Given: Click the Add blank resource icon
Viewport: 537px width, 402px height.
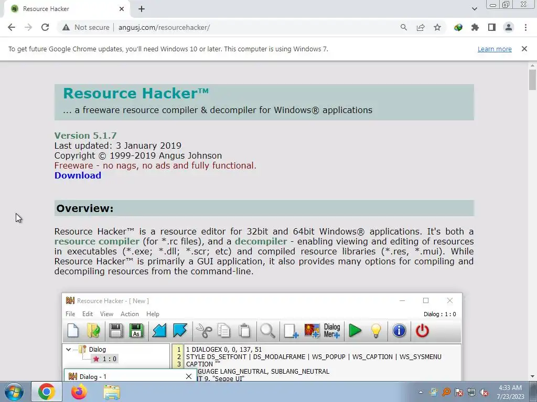Looking at the screenshot, I should (x=291, y=331).
